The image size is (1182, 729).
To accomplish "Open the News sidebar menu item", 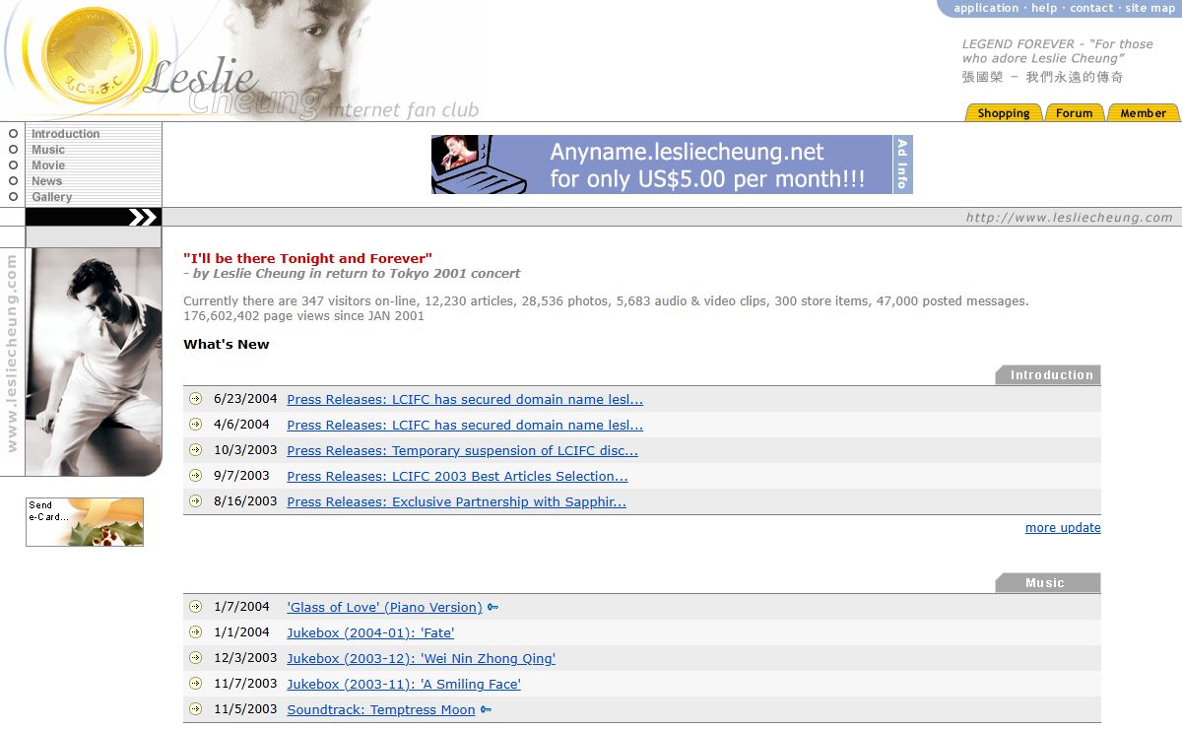I will [46, 181].
